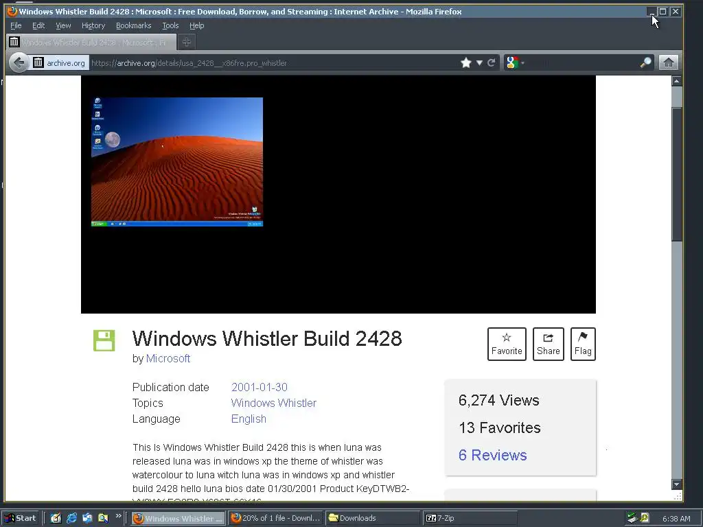
Task: Click the quick launch magnifier folder icon
Action: tap(103, 518)
